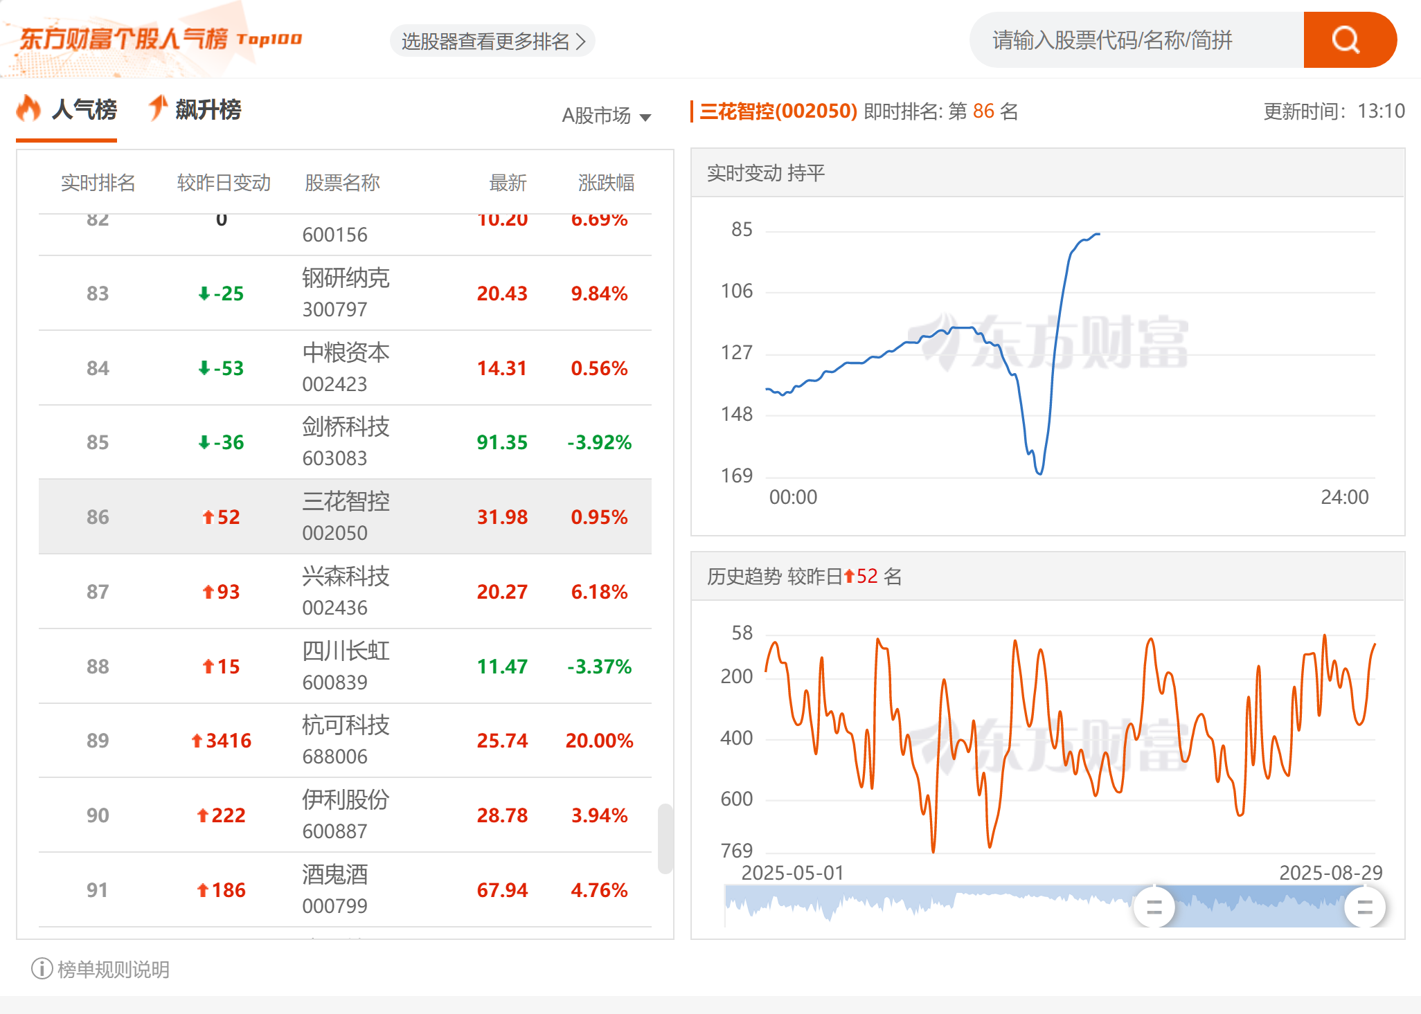This screenshot has height=1014, width=1421.
Task: Click stock code 600156 in the top row
Action: [334, 235]
